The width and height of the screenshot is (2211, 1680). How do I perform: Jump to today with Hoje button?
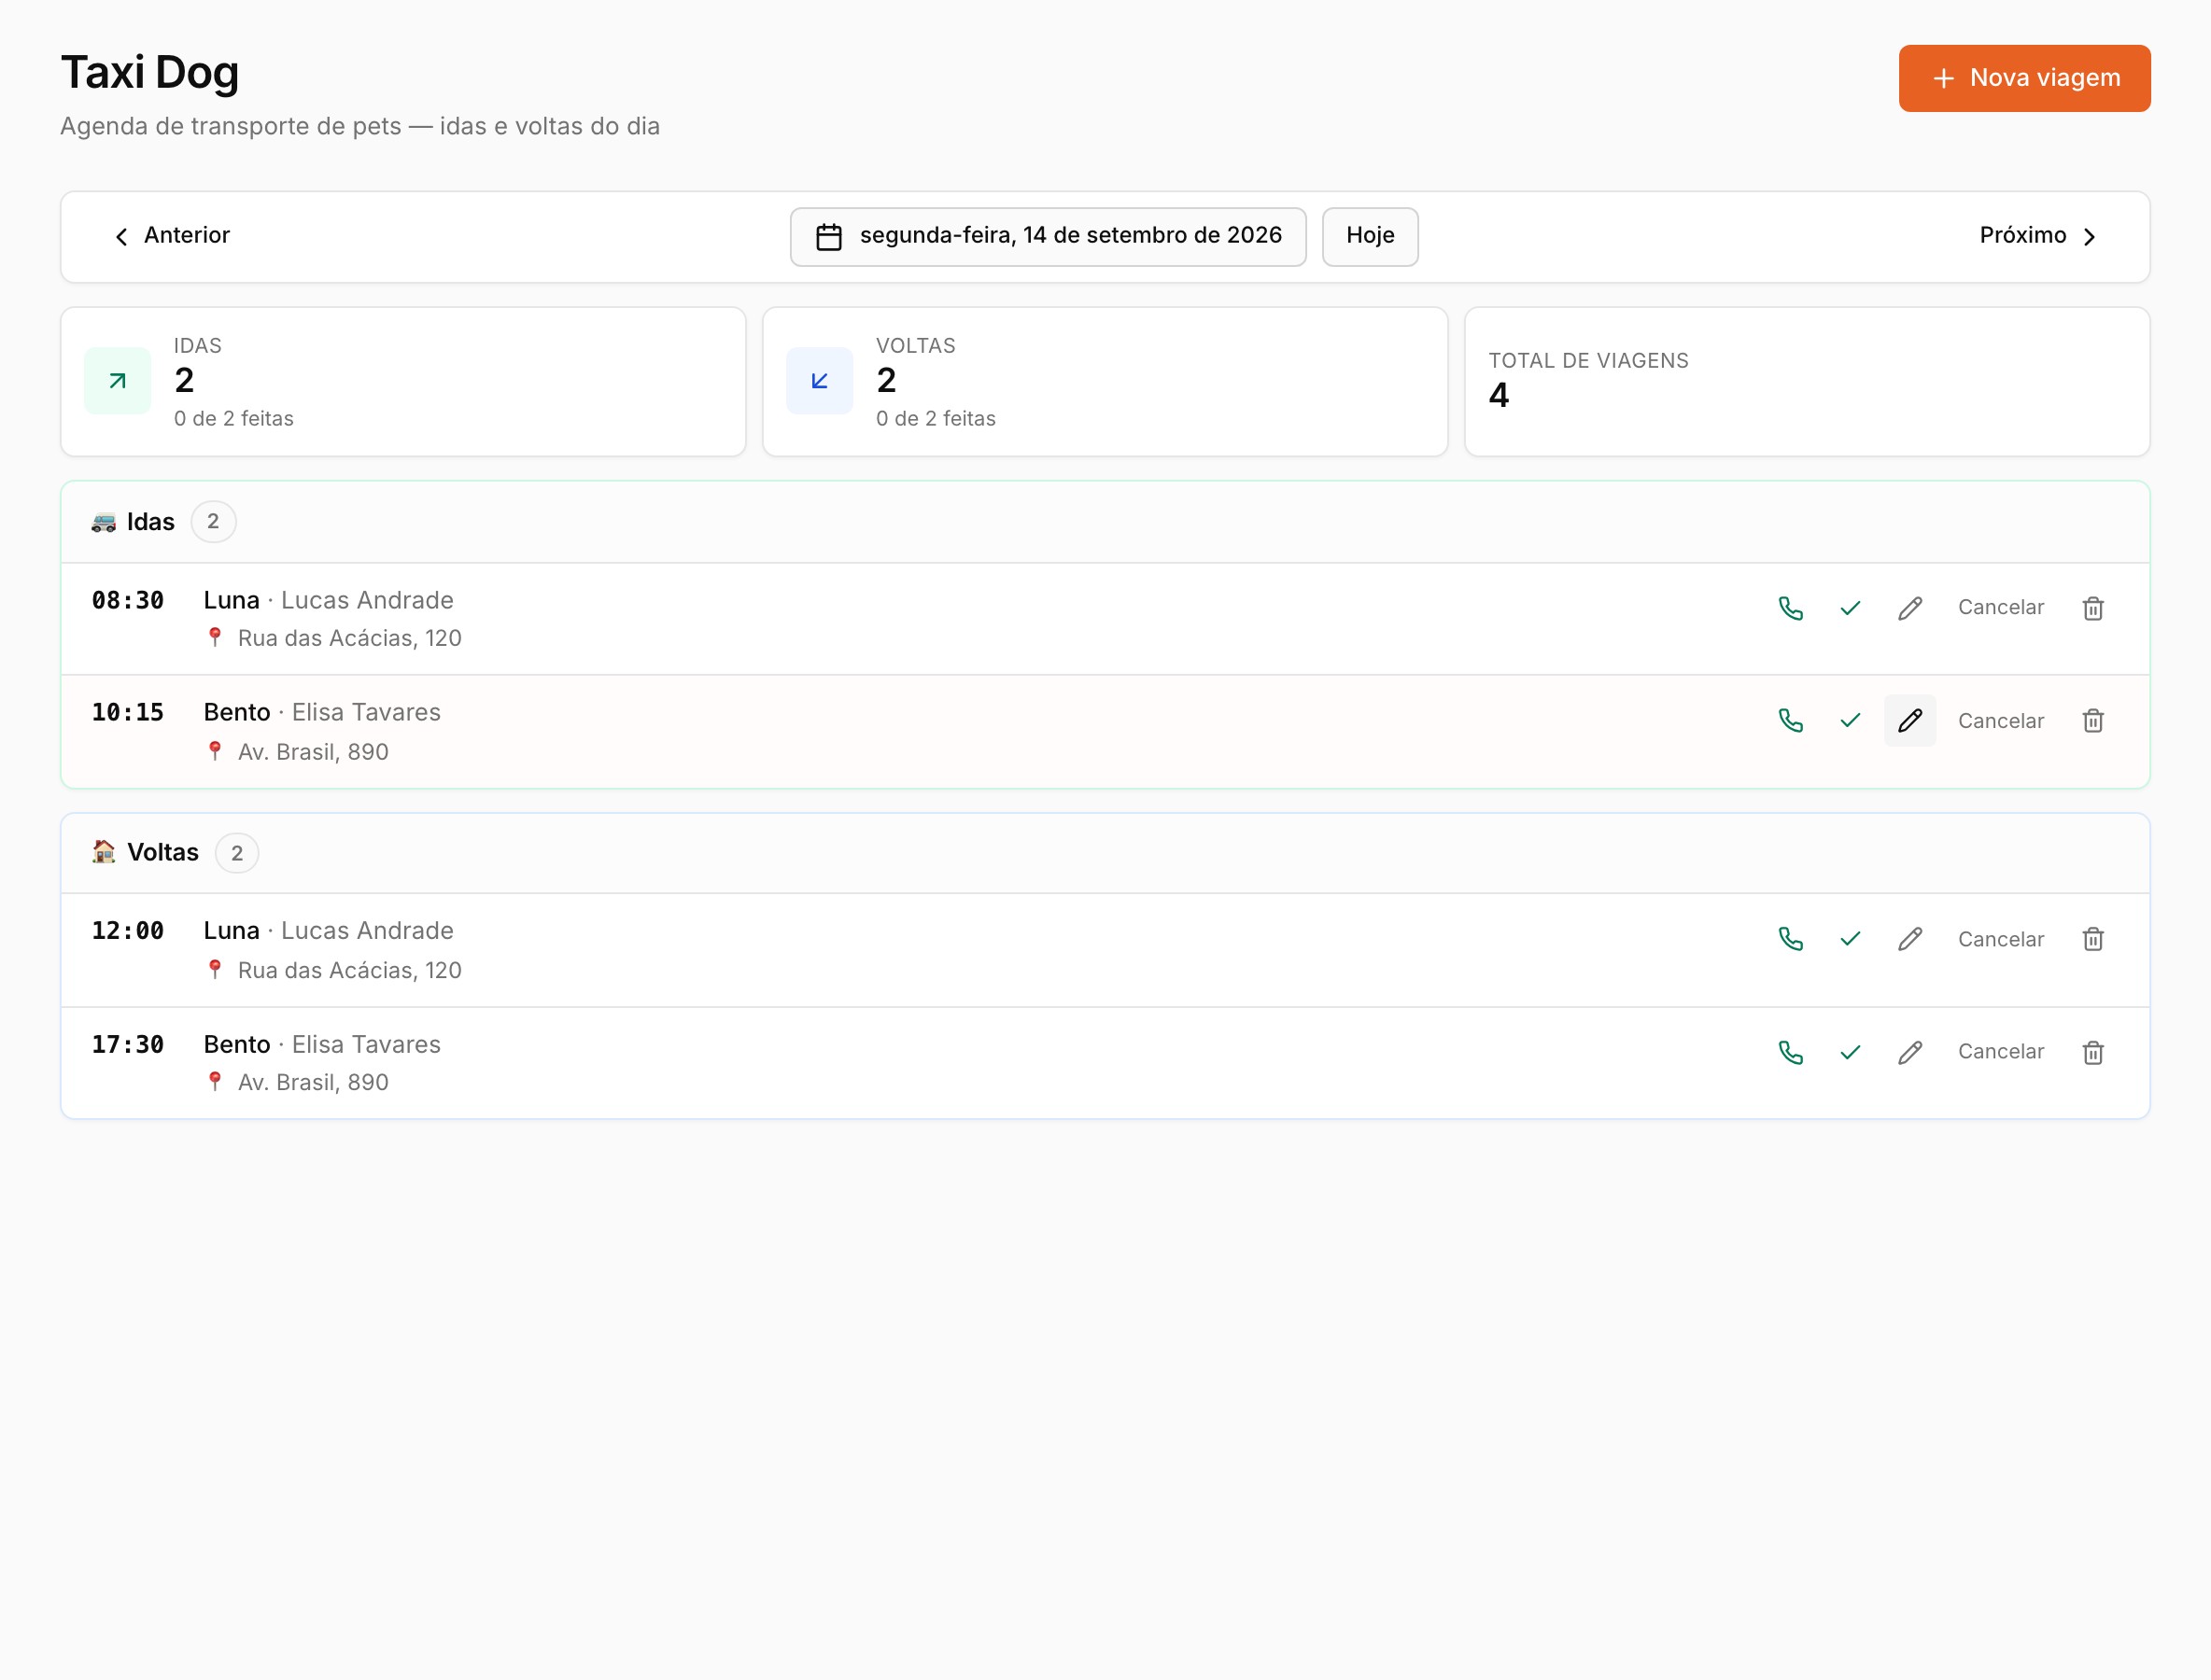coord(1370,236)
